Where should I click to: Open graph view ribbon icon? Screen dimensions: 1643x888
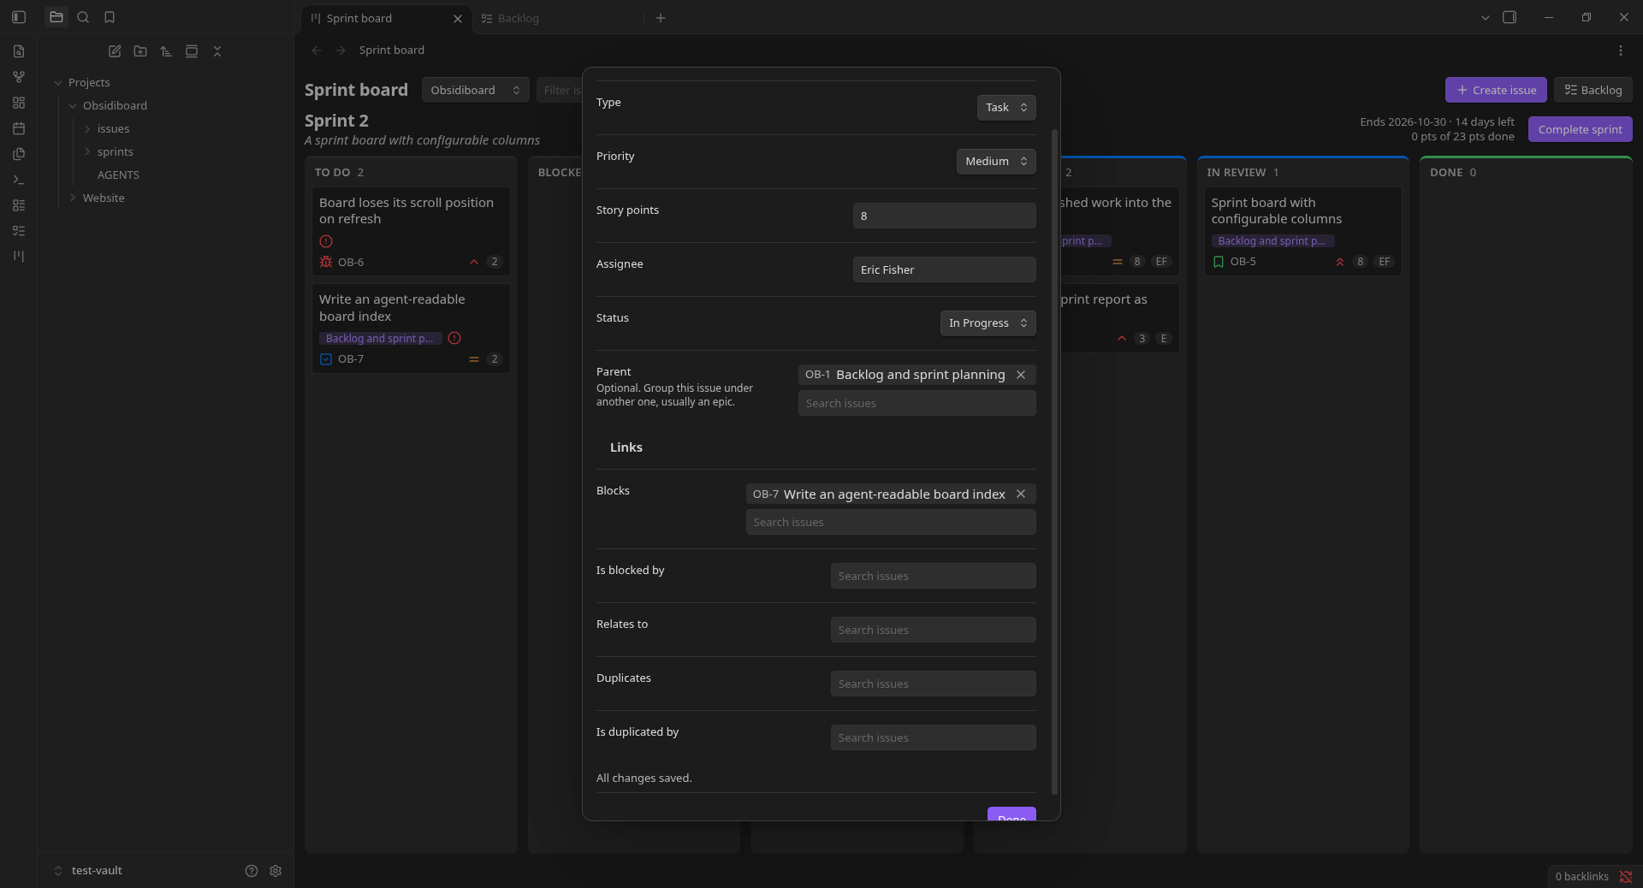19,77
